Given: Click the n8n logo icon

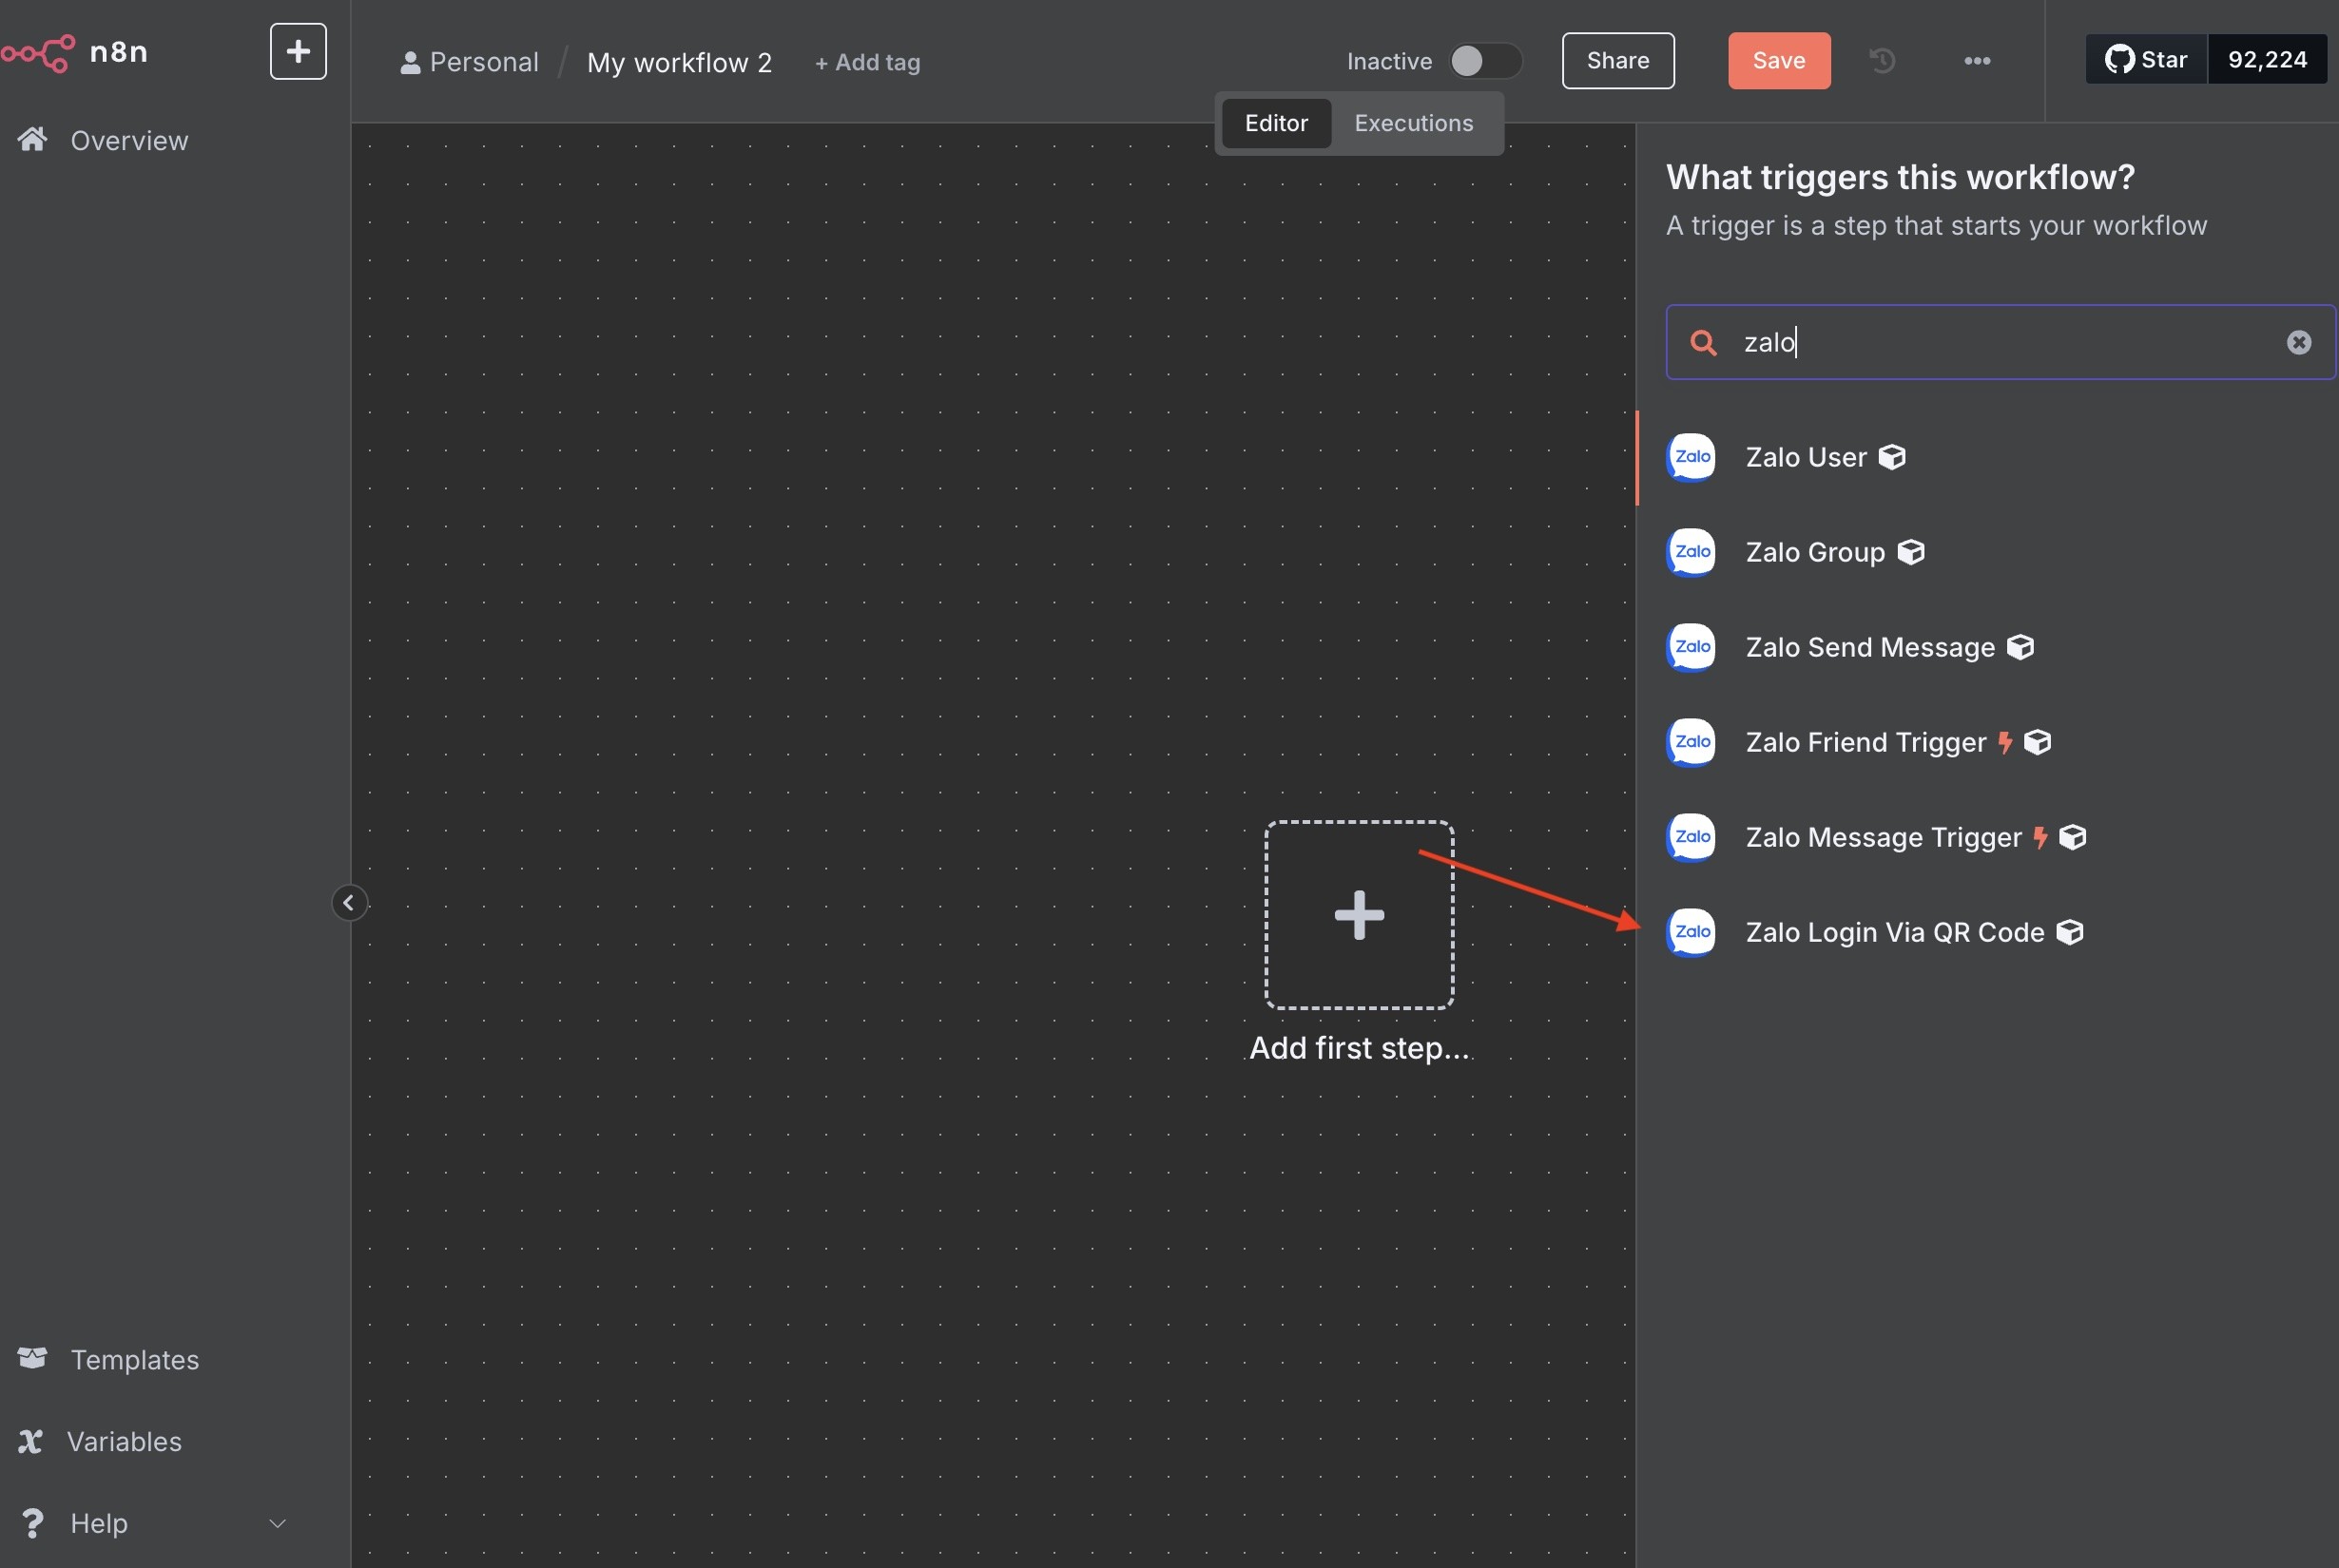Looking at the screenshot, I should (x=38, y=52).
